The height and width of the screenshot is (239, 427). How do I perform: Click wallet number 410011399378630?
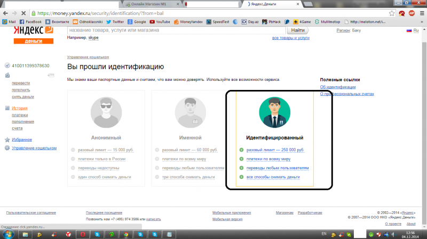point(30,65)
